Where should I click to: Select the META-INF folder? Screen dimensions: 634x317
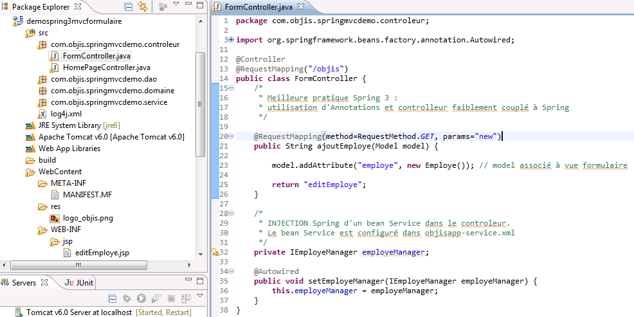point(68,183)
